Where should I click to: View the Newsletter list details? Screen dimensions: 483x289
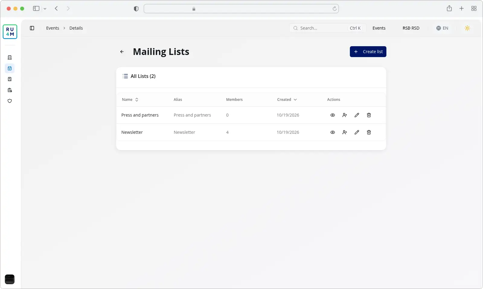333,132
